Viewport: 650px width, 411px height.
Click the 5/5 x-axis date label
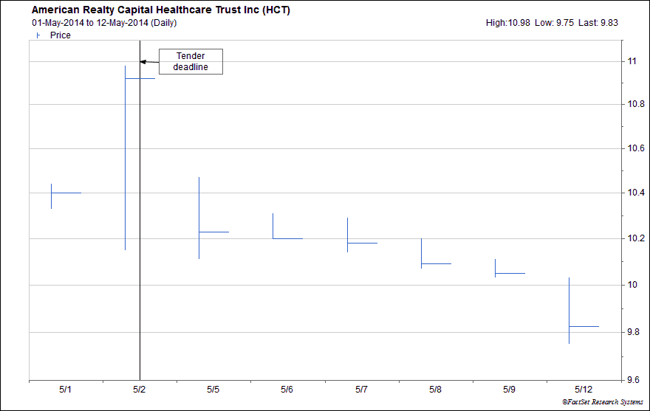213,390
